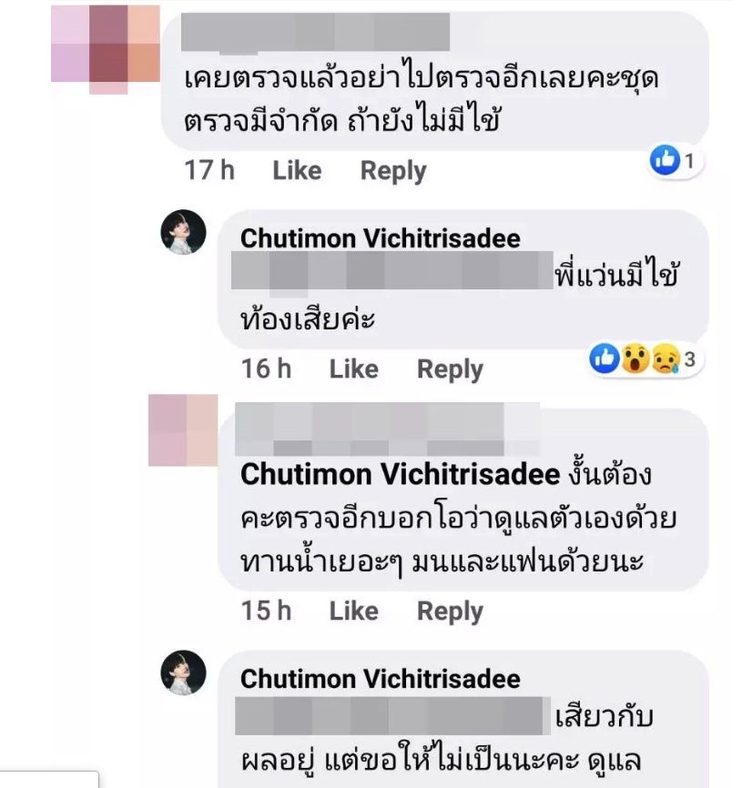Open Chutimon's profile picture in the bottom reply
The image size is (742, 788).
click(183, 673)
